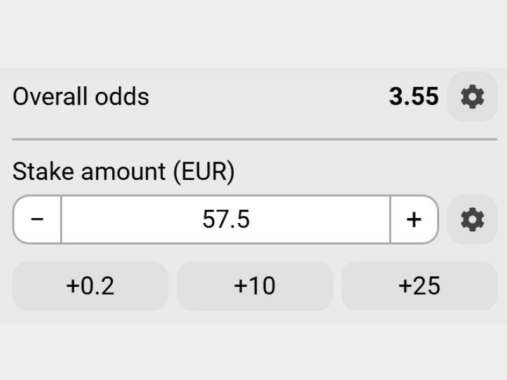Tap the plus sign right of 57.5
Screen dimensions: 507x380
tap(414, 219)
